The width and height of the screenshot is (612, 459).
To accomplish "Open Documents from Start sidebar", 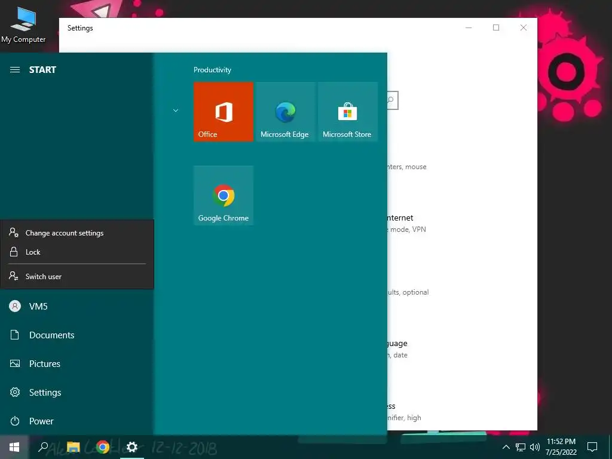I will pyautogui.click(x=76, y=335).
